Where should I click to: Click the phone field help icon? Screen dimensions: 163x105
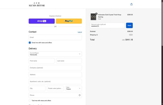tap(79, 95)
